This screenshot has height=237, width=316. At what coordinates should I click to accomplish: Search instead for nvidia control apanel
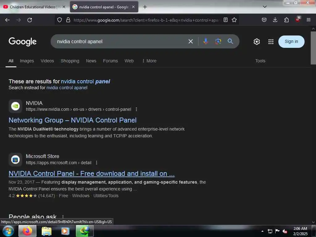(x=67, y=88)
